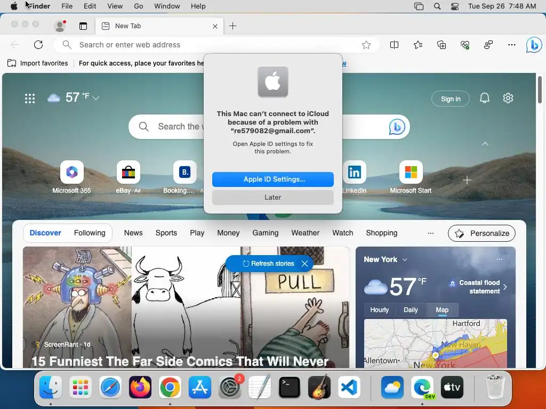Close the New Tab tab
The image size is (546, 409).
point(215,26)
